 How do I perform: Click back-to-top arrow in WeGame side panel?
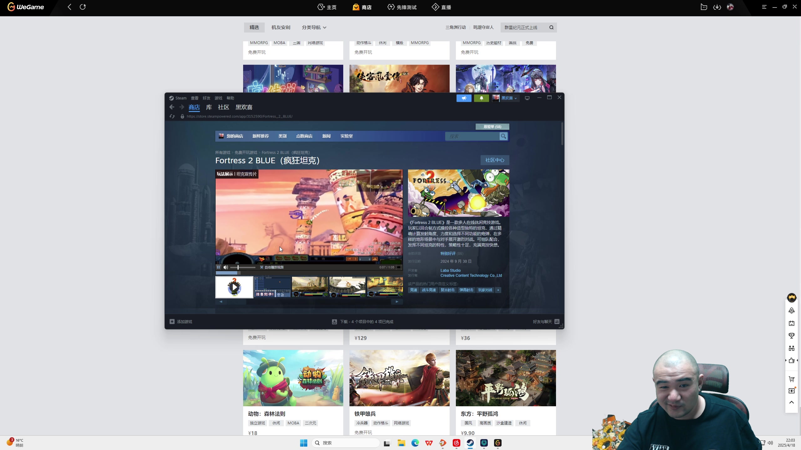tap(792, 402)
